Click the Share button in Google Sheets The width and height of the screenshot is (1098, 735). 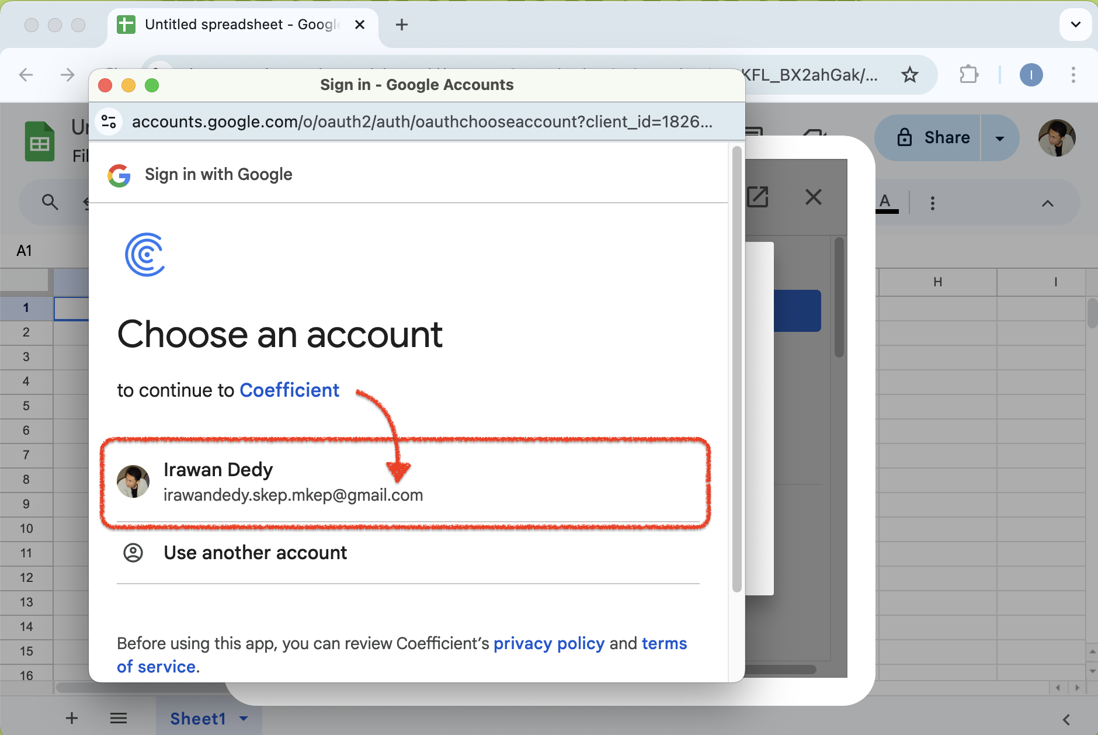pyautogui.click(x=928, y=138)
